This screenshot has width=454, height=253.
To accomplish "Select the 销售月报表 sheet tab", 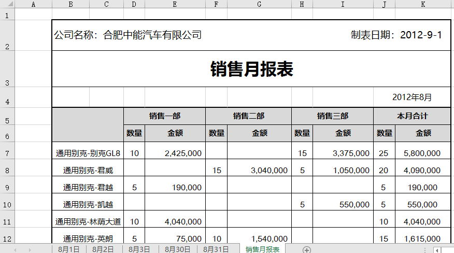I will click(x=262, y=249).
